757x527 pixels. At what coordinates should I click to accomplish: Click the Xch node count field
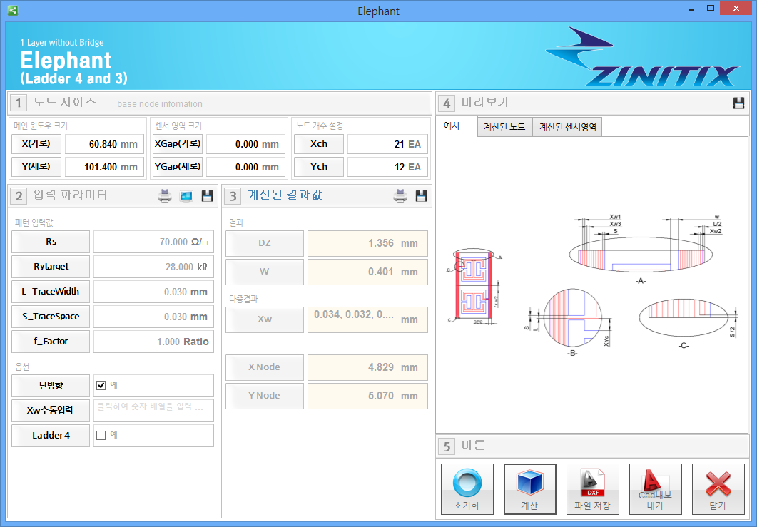pyautogui.click(x=385, y=144)
